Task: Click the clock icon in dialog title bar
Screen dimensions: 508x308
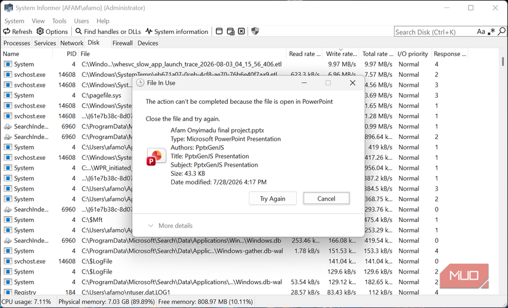Action: [140, 83]
